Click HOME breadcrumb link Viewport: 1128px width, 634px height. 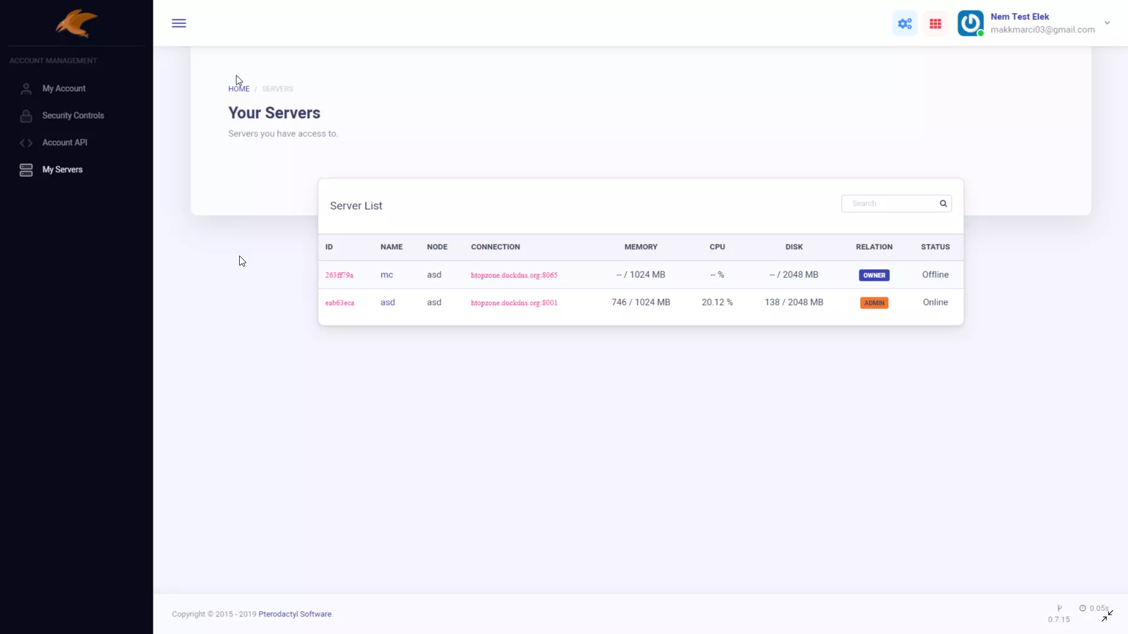tap(239, 89)
